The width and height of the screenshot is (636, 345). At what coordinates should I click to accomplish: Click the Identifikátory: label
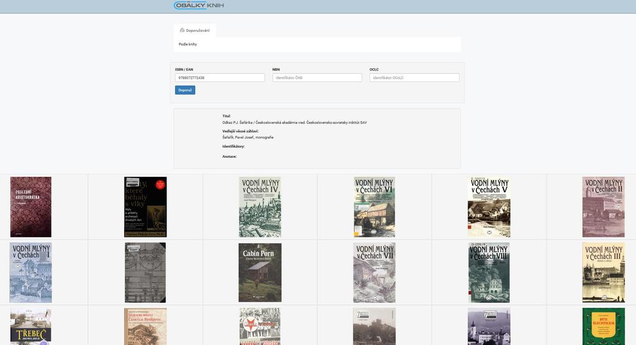pyautogui.click(x=234, y=146)
